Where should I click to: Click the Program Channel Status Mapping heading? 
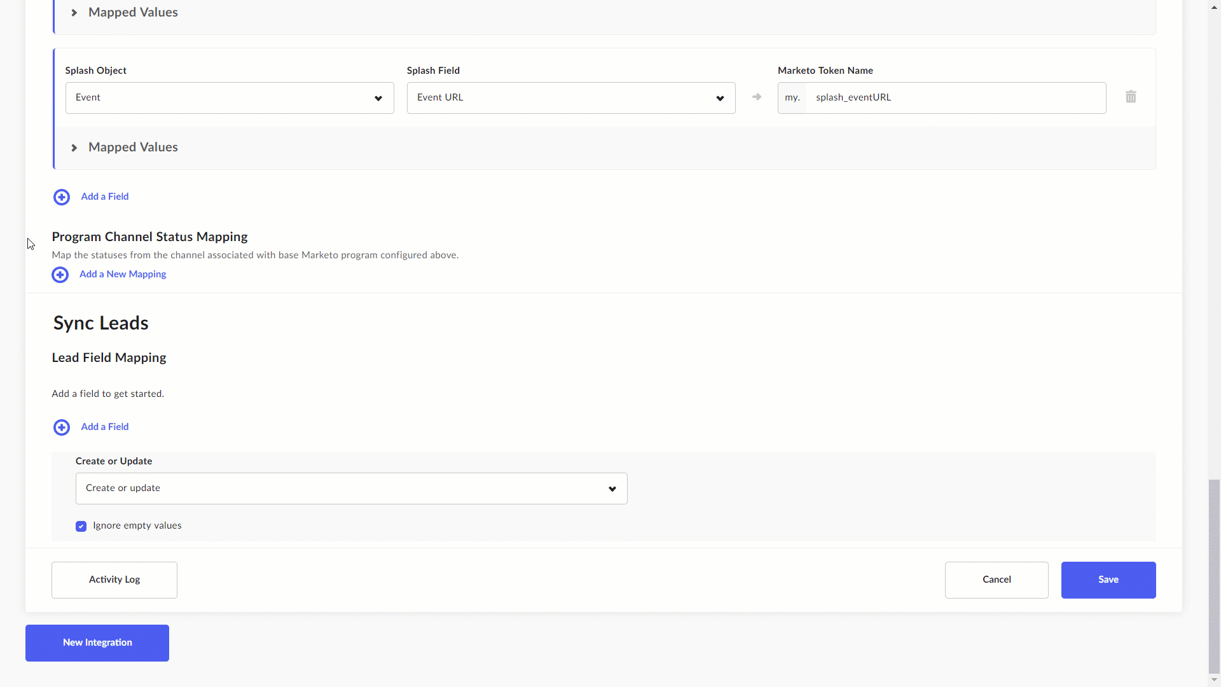[149, 237]
